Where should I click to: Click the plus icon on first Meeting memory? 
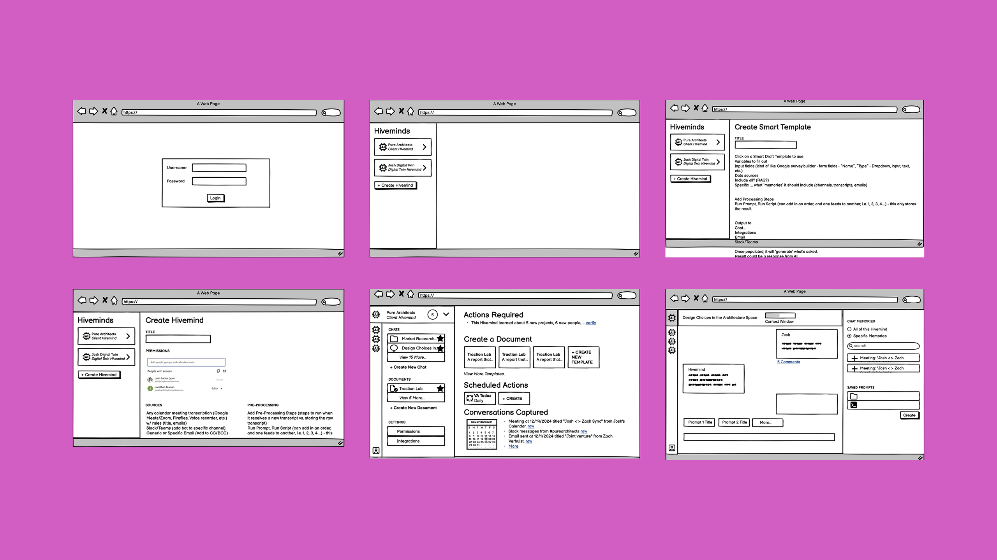(x=854, y=358)
